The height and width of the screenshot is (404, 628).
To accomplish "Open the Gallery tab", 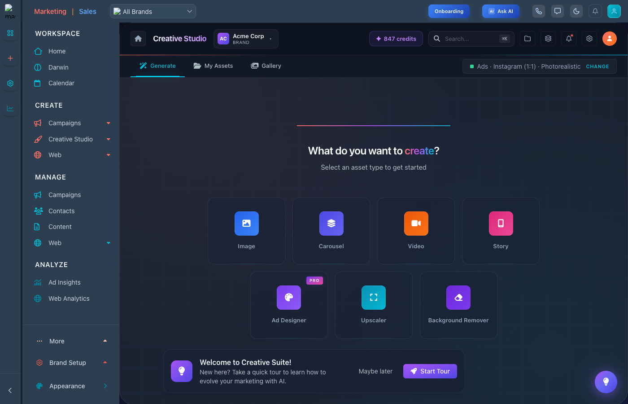I will click(x=266, y=66).
